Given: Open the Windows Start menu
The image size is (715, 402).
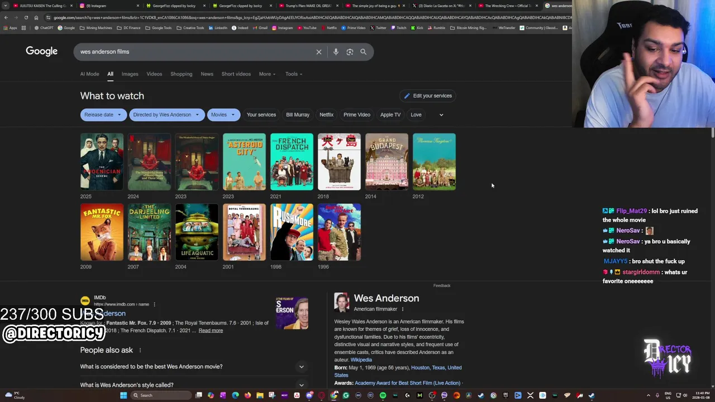Looking at the screenshot, I should pyautogui.click(x=123, y=395).
